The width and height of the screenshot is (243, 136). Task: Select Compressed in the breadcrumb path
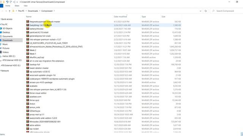[x=47, y=11]
